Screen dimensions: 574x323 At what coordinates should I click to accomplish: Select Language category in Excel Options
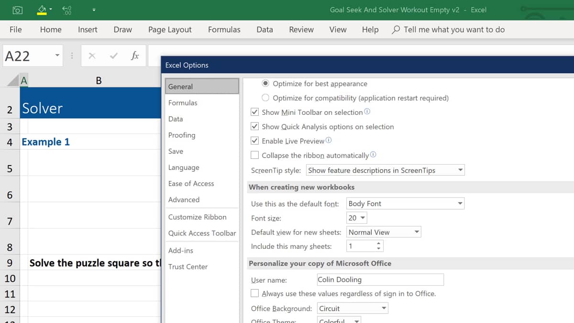click(202, 167)
